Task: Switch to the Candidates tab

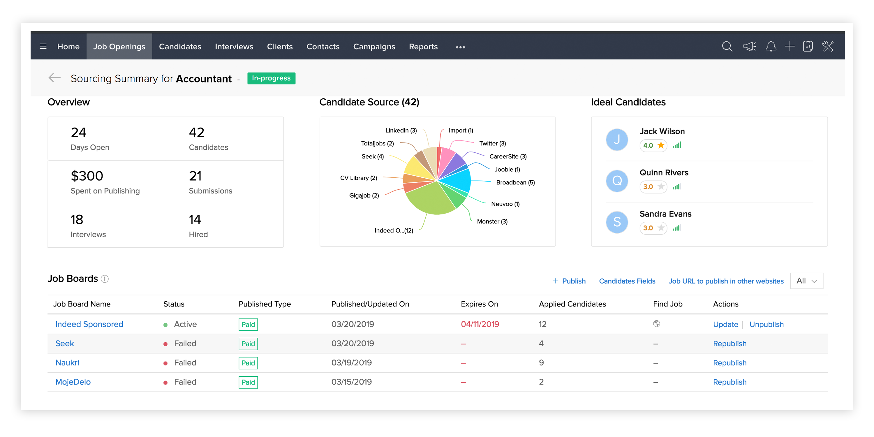Action: point(180,47)
